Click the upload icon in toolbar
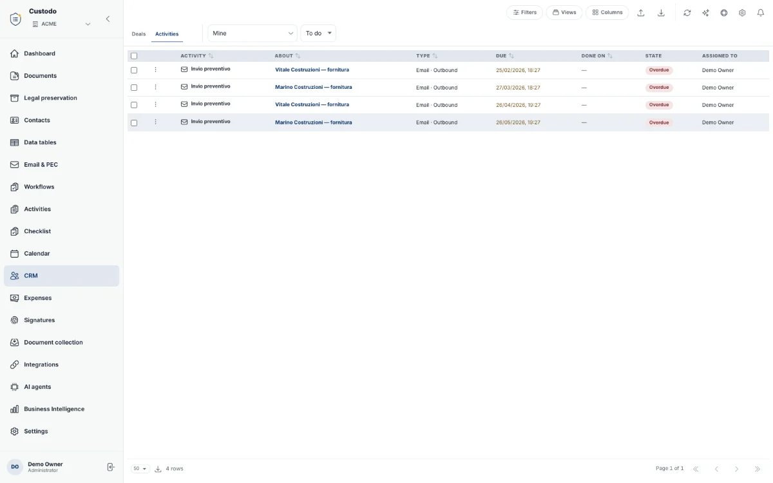The width and height of the screenshot is (773, 483). (x=641, y=13)
